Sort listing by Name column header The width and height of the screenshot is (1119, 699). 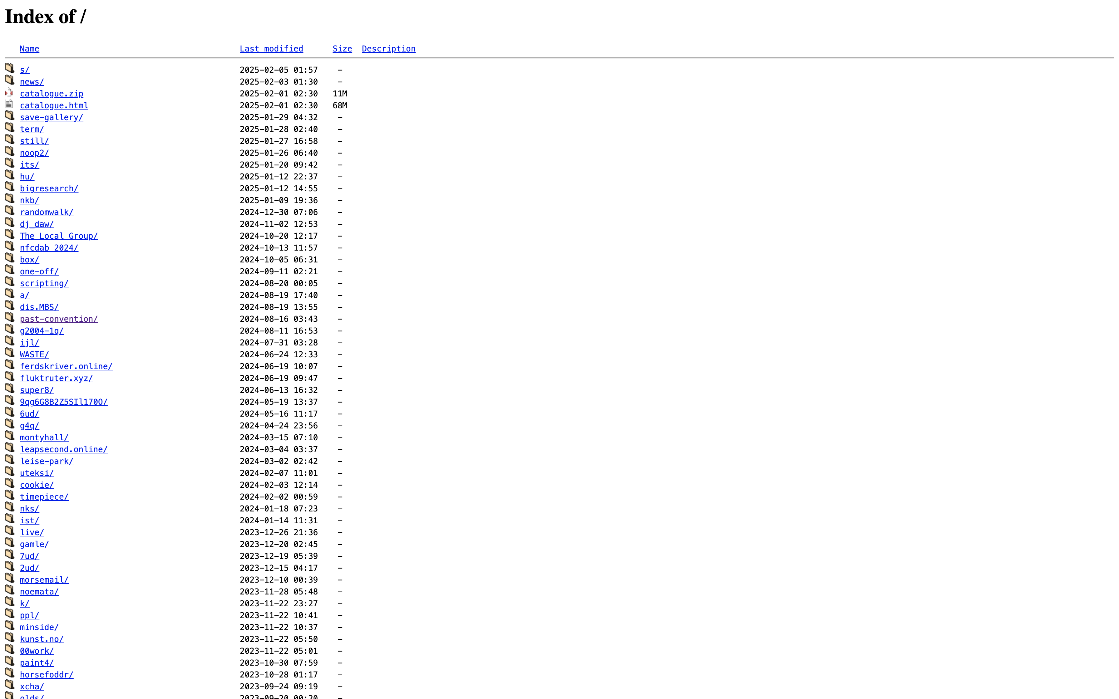tap(29, 49)
